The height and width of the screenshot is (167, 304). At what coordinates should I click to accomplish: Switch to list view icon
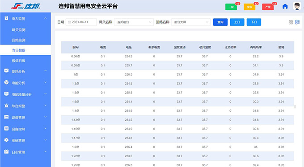[297, 22]
